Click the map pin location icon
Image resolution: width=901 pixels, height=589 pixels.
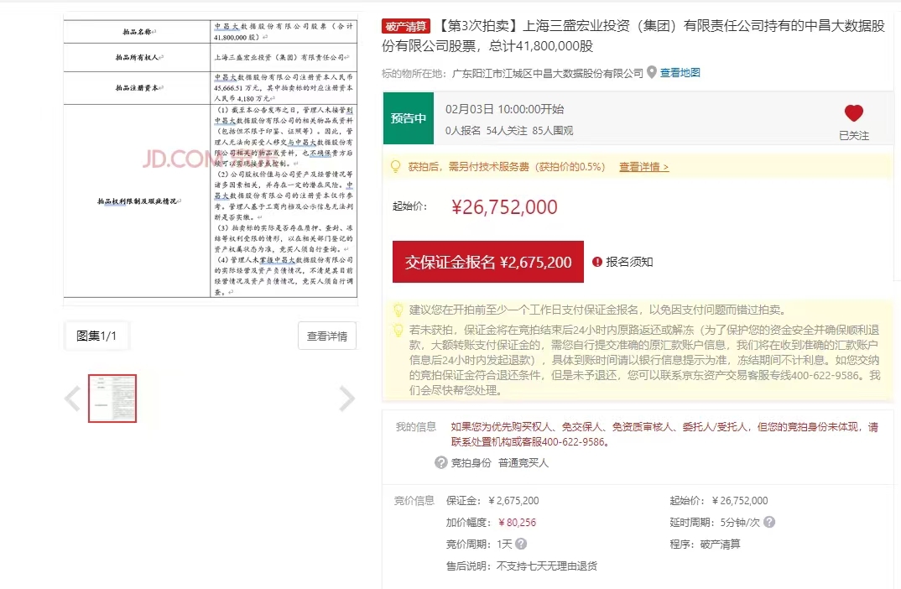pyautogui.click(x=652, y=72)
